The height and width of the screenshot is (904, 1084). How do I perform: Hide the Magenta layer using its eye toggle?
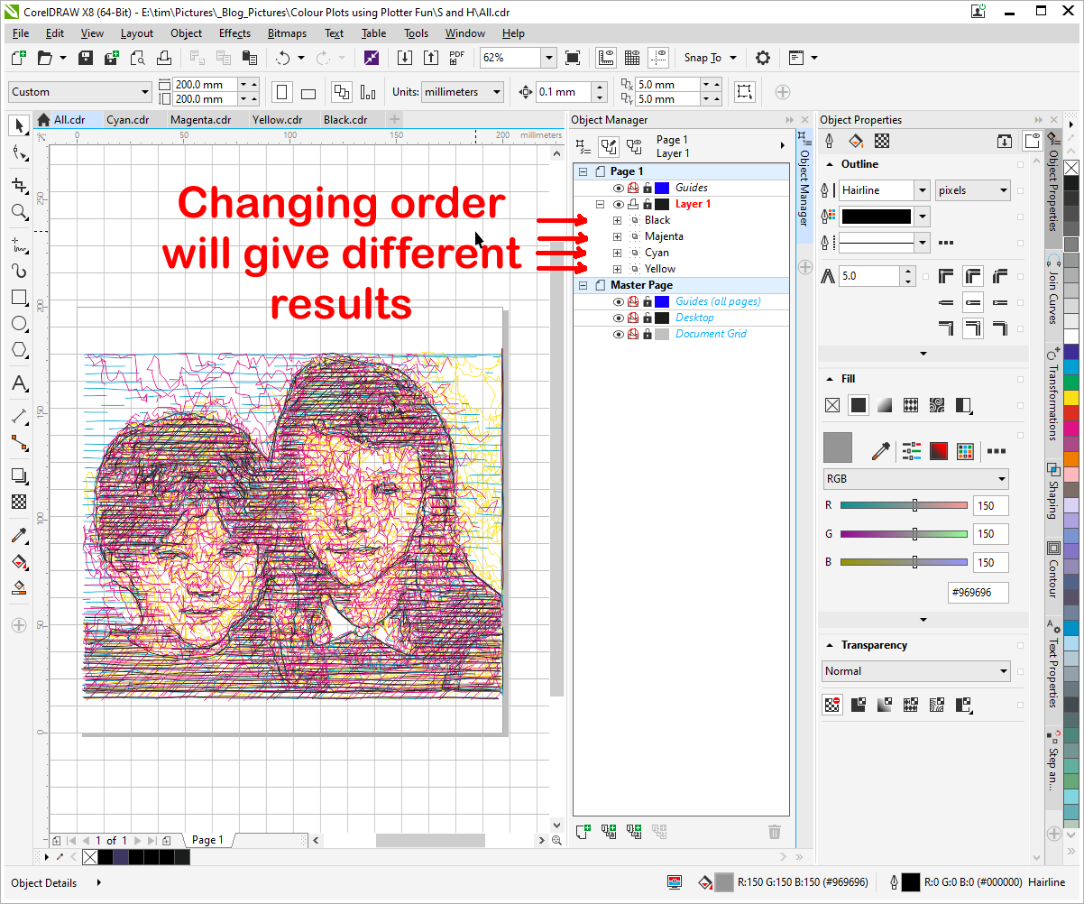pos(618,235)
